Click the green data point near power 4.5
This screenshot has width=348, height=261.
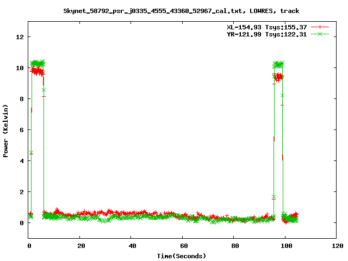[32, 153]
